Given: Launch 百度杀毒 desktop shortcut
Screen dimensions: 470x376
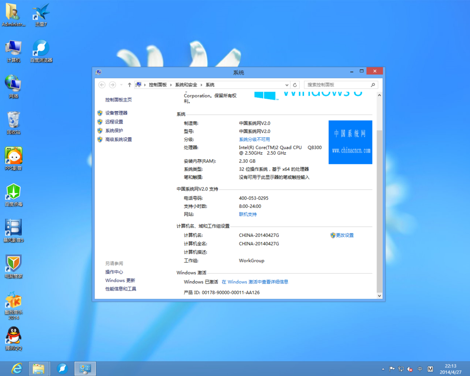Looking at the screenshot, I should click(14, 195).
